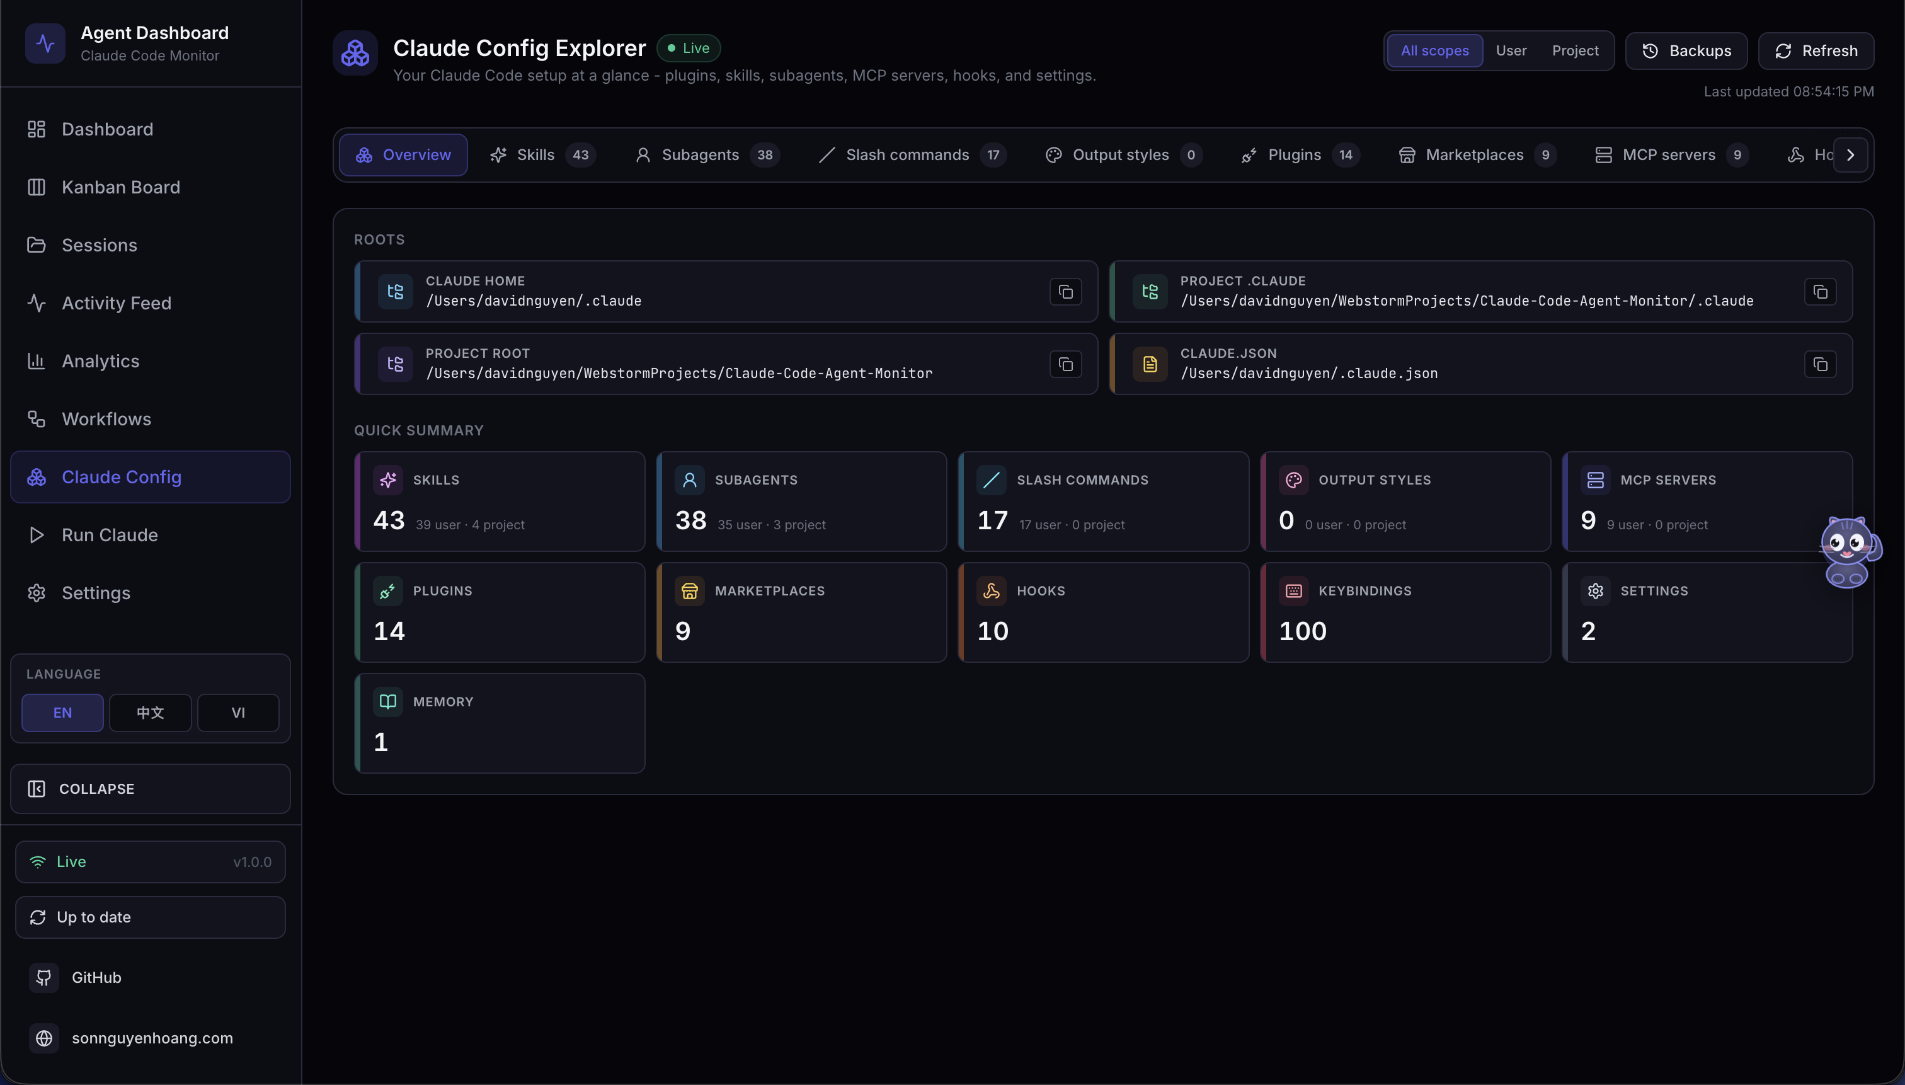Open the Overview tab
1905x1085 pixels.
(403, 155)
